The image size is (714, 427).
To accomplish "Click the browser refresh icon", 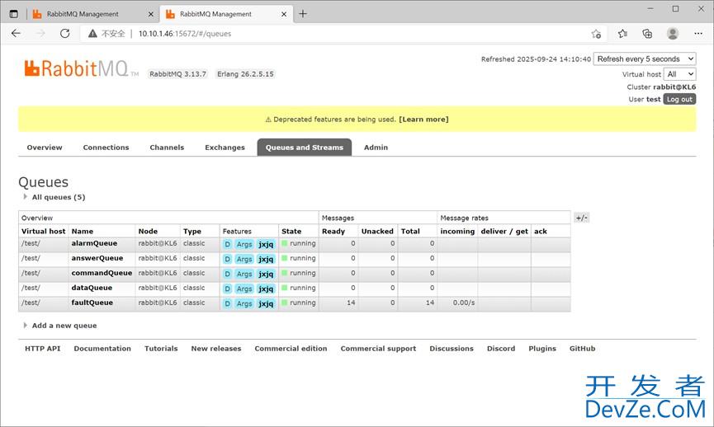I will 65,34.
